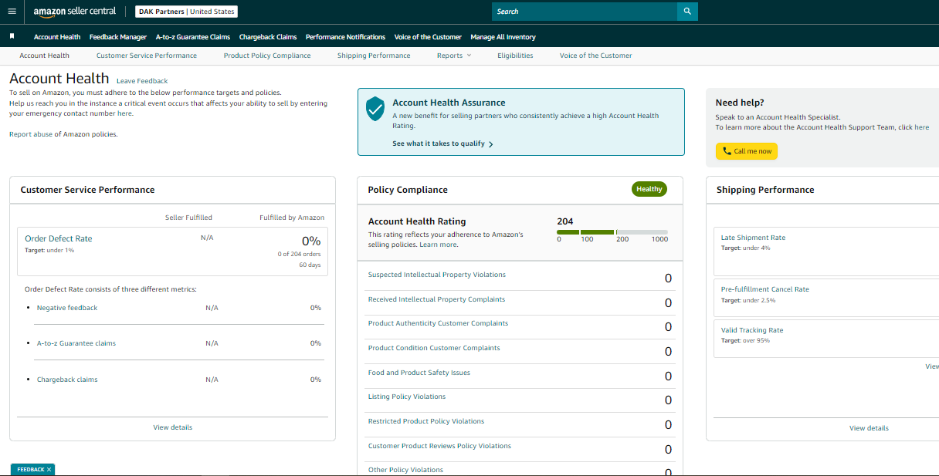The width and height of the screenshot is (939, 476).
Task: Open the Order Defect Rate link
Action: point(59,239)
